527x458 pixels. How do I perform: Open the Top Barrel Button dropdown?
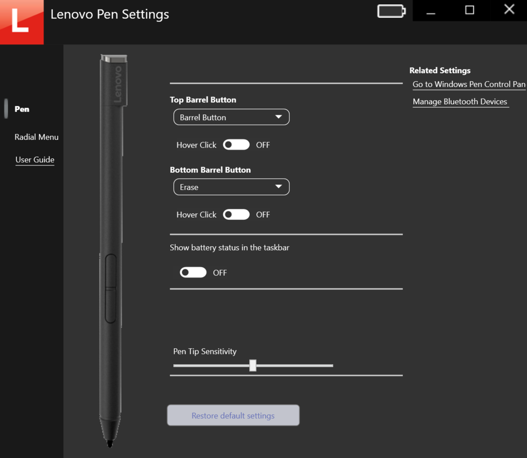pos(231,117)
